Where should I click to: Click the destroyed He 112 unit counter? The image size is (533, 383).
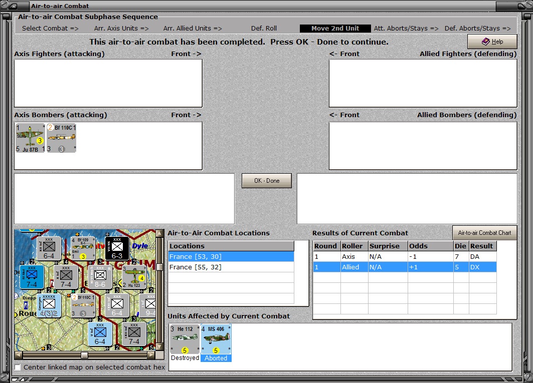pos(185,339)
